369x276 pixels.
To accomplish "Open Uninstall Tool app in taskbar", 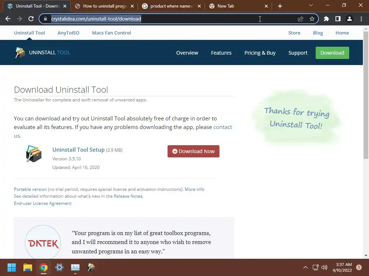I will pos(91,267).
